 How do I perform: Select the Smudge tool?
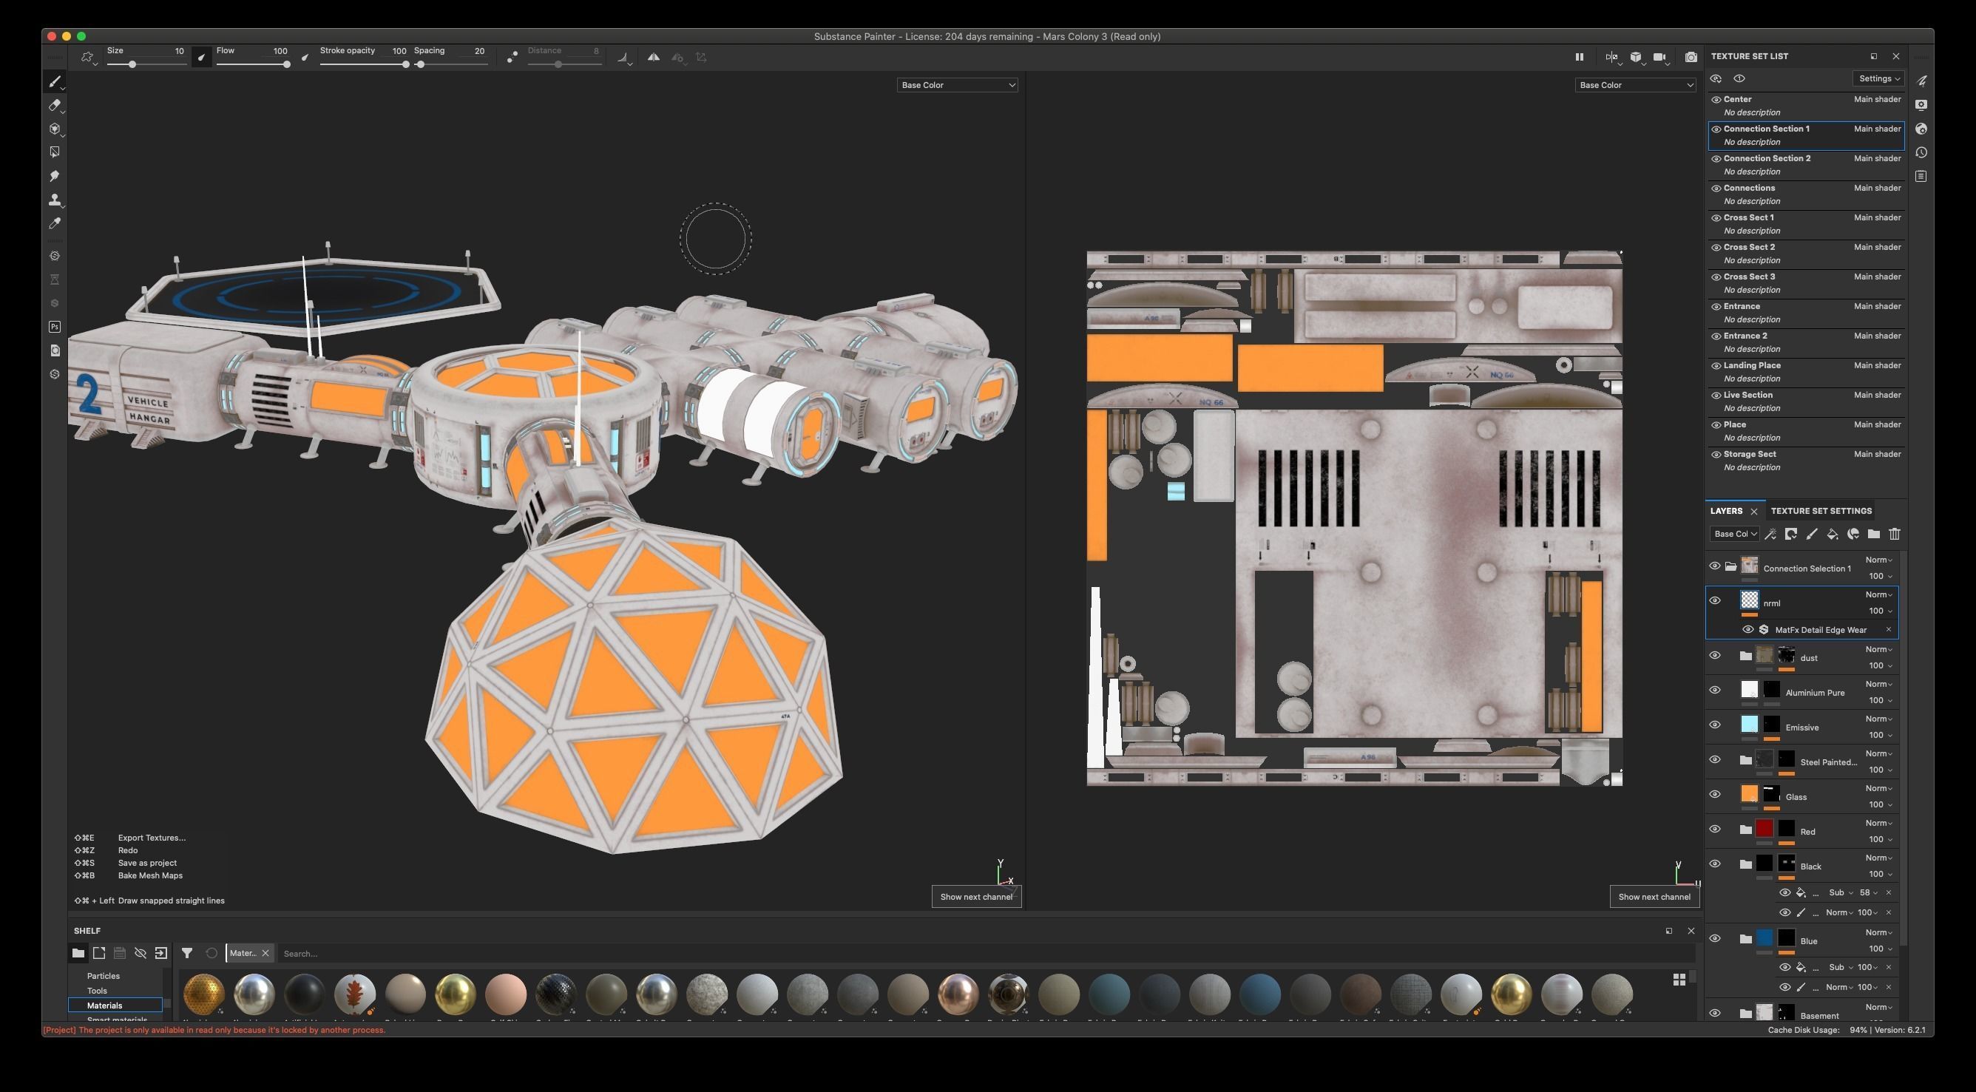click(x=55, y=176)
